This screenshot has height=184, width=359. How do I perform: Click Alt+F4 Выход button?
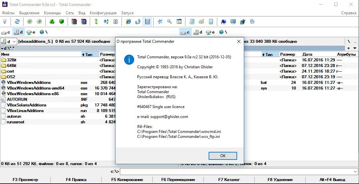click(x=332, y=180)
